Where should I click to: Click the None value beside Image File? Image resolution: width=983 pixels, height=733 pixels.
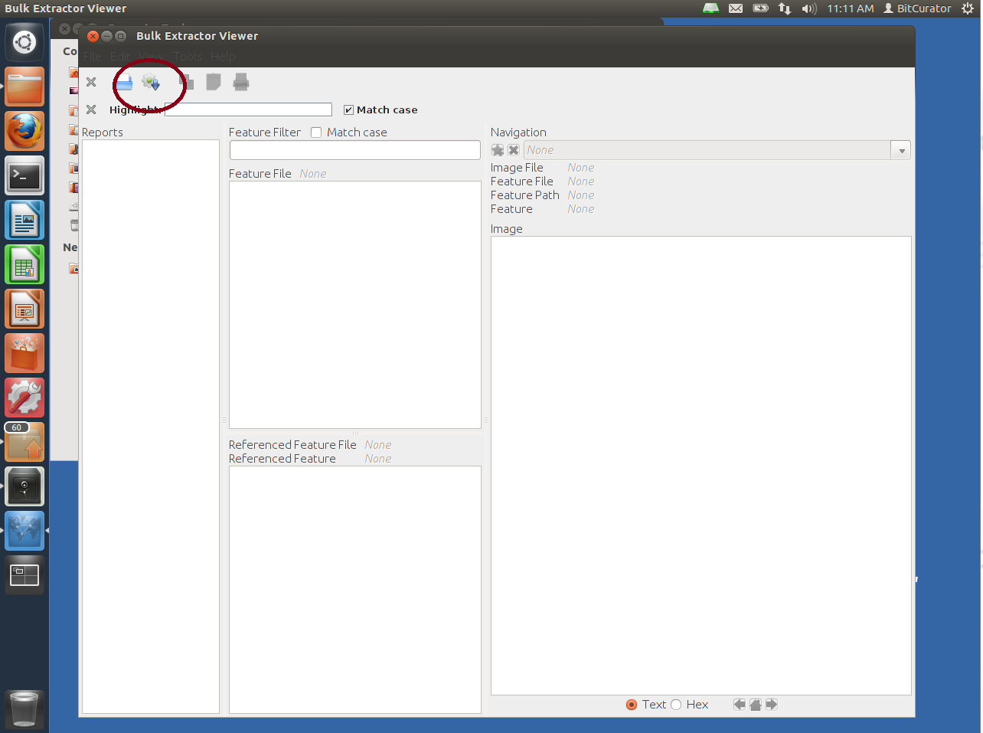581,168
